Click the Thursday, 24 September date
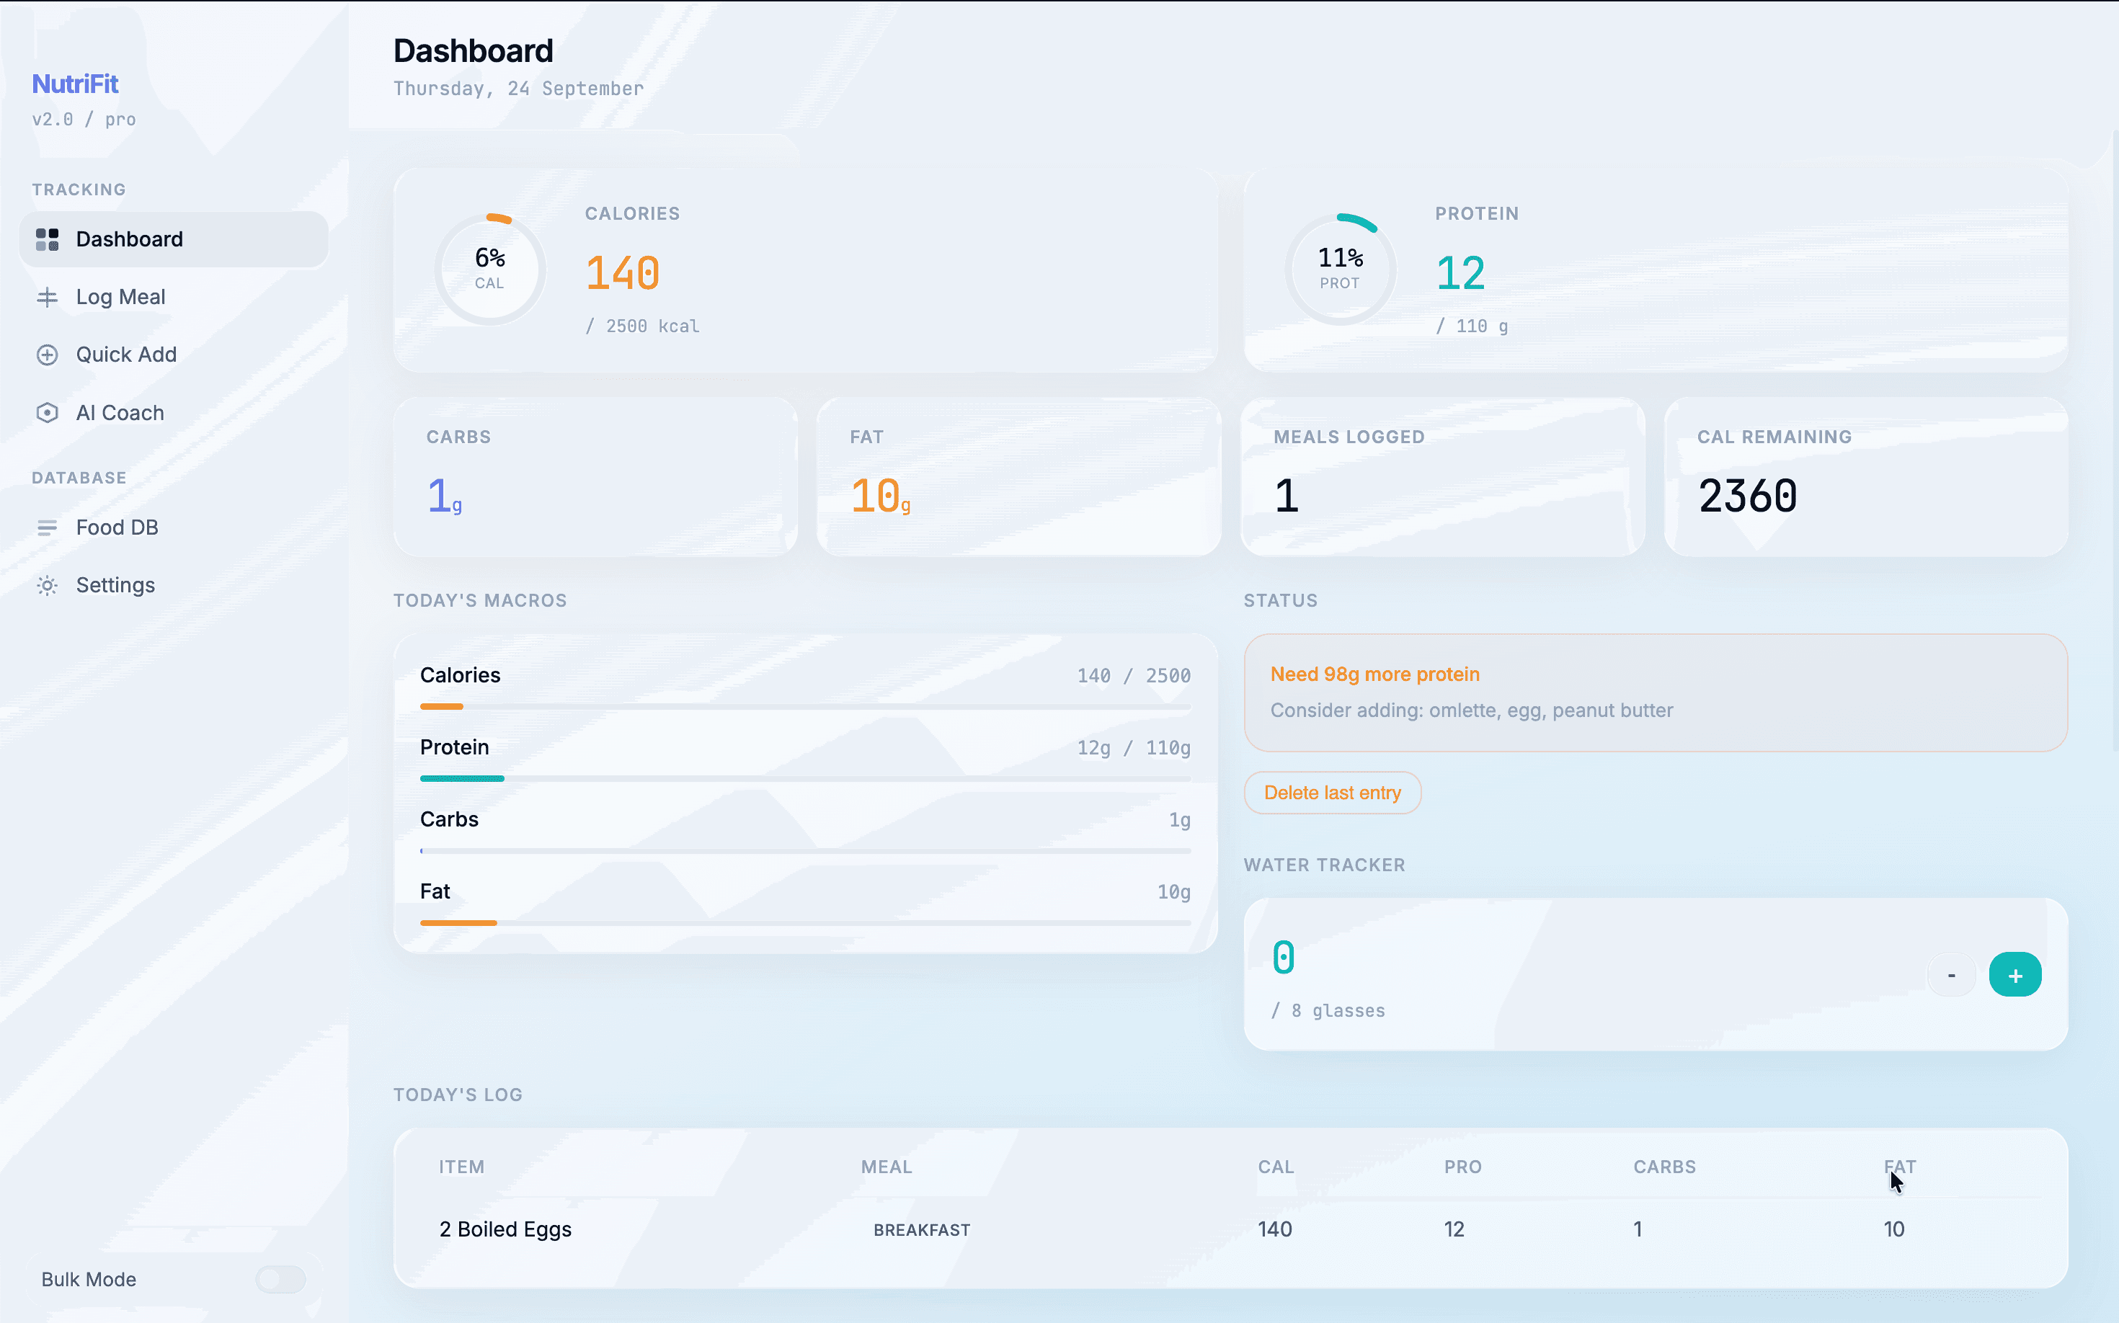 coord(518,89)
